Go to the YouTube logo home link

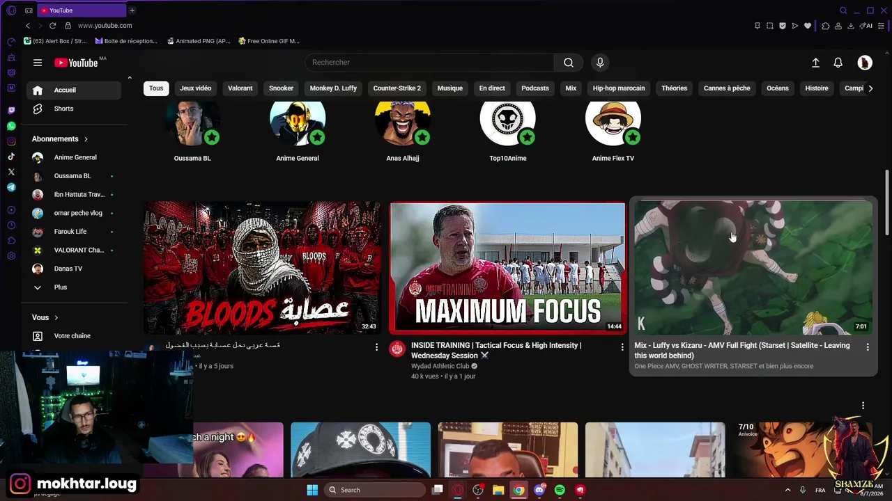(76, 63)
